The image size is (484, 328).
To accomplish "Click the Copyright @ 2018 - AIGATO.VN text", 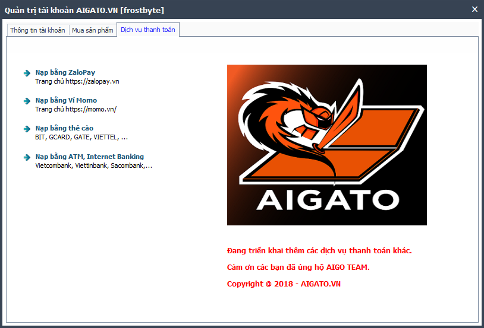I will (x=284, y=284).
